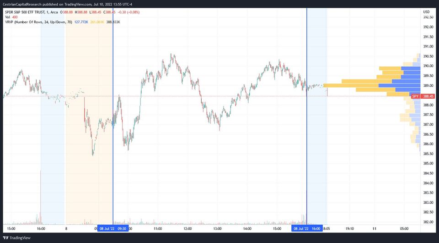Viewport: 439px width, 243px height.
Task: Click the Vol 400 indicator legend
Action: tap(11, 17)
